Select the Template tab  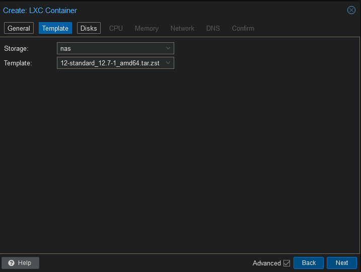(55, 28)
